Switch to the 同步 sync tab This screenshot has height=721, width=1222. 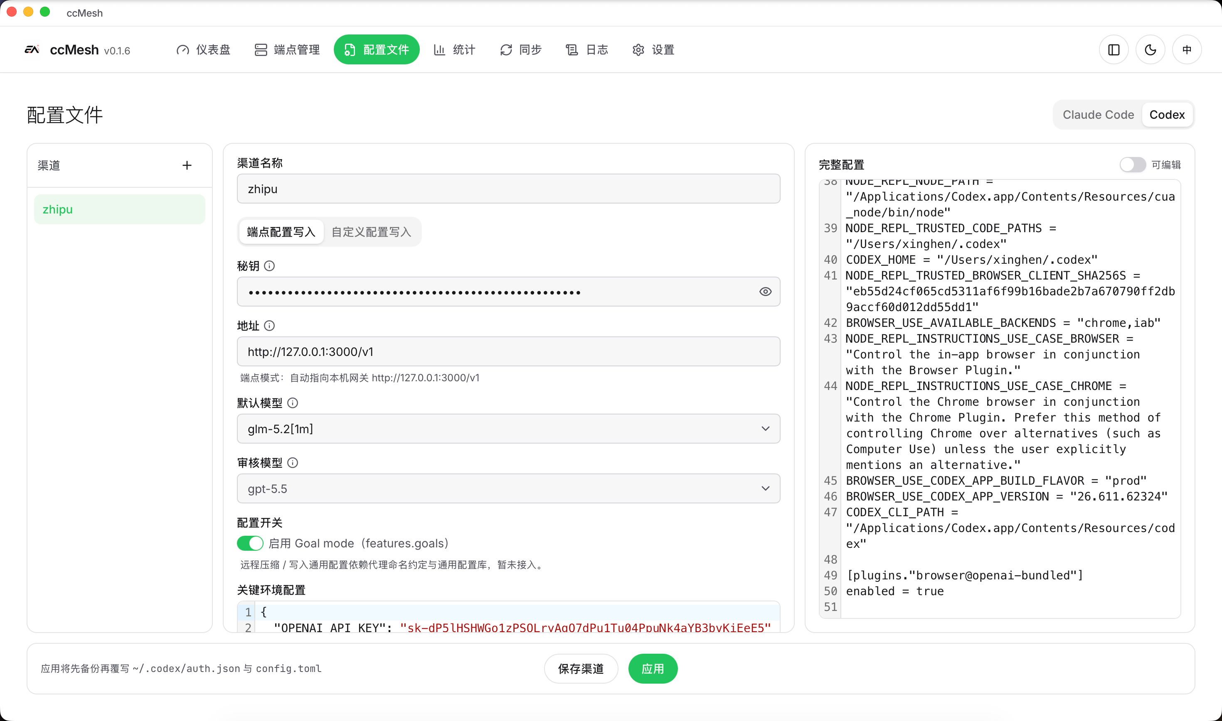520,49
